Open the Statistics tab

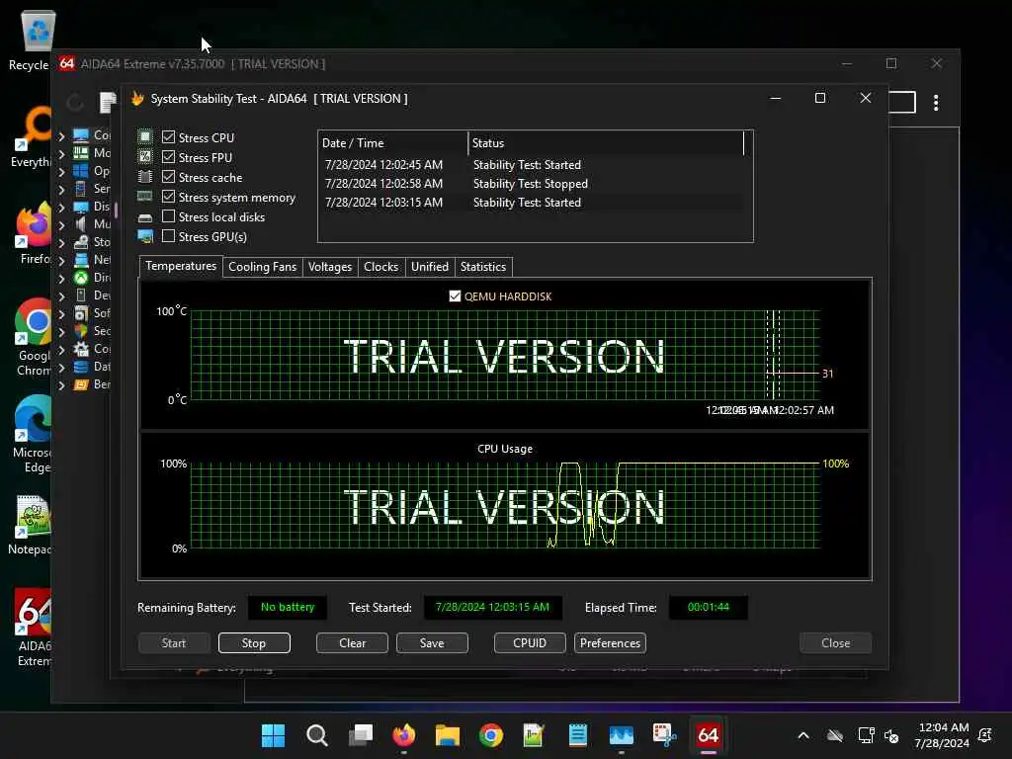[x=482, y=267]
